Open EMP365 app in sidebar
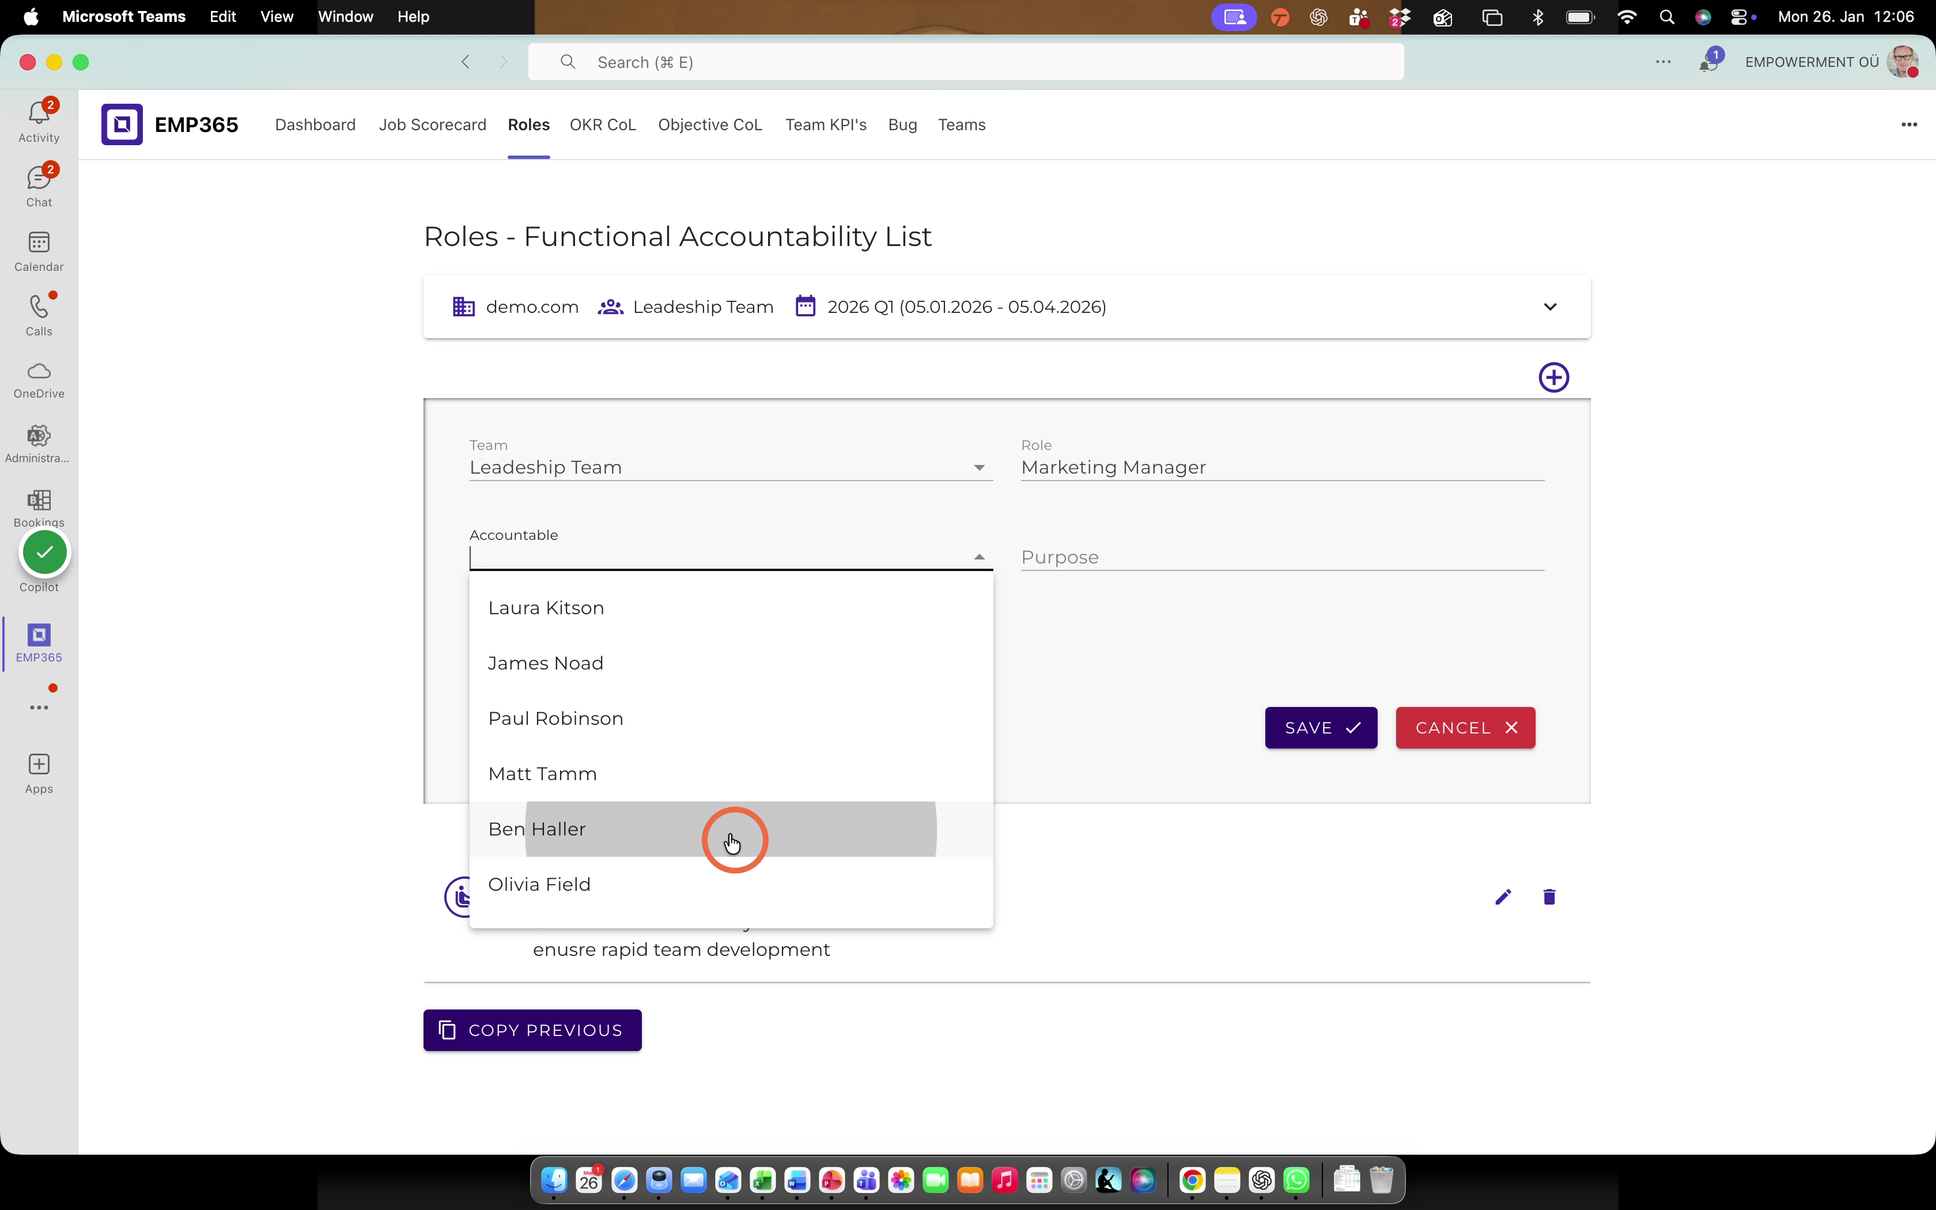Viewport: 1936px width, 1210px height. point(39,644)
